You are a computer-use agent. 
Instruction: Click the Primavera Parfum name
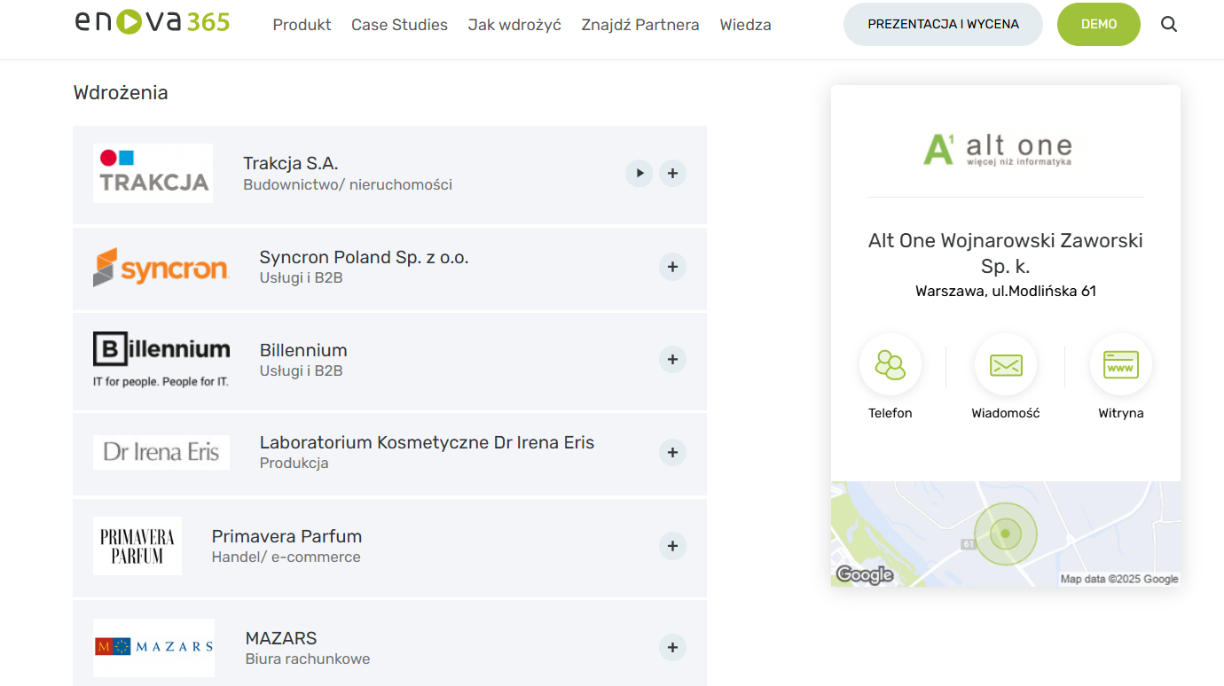coord(286,536)
